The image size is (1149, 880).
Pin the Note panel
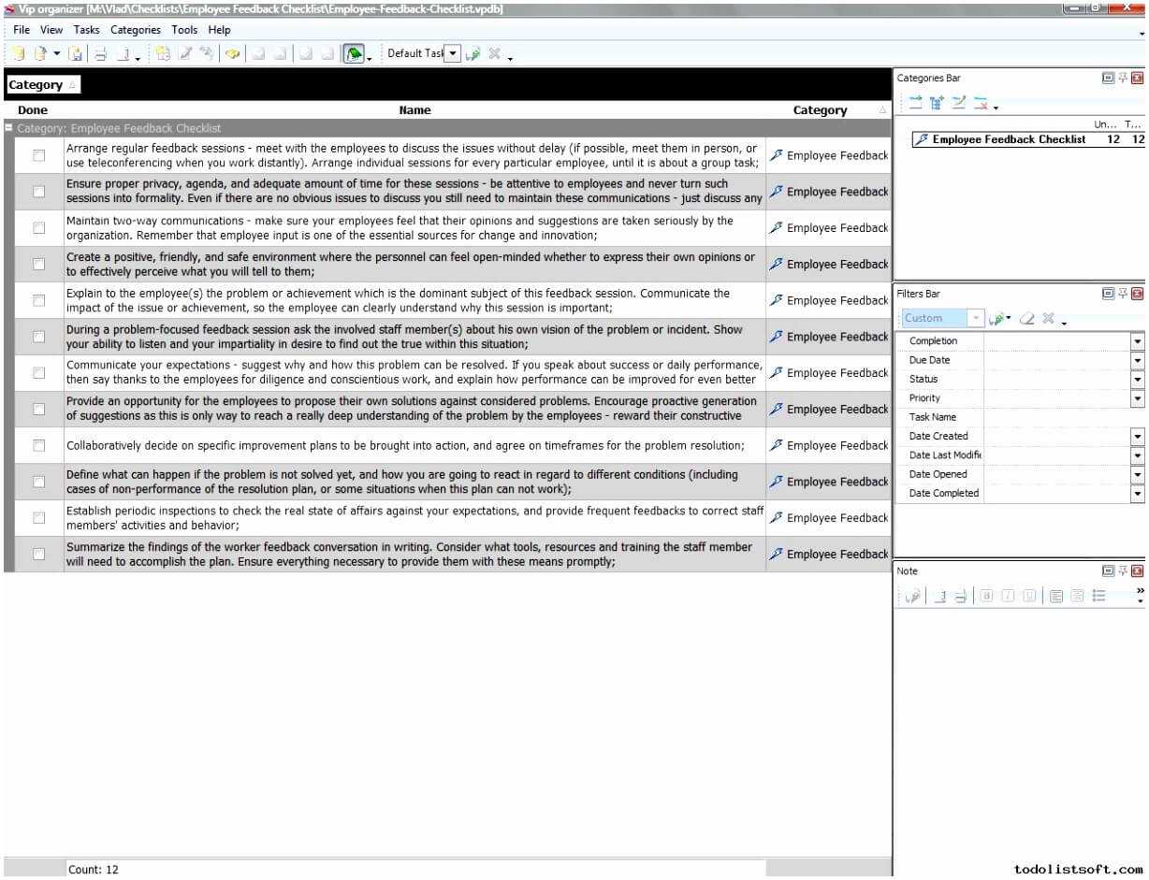click(1123, 570)
